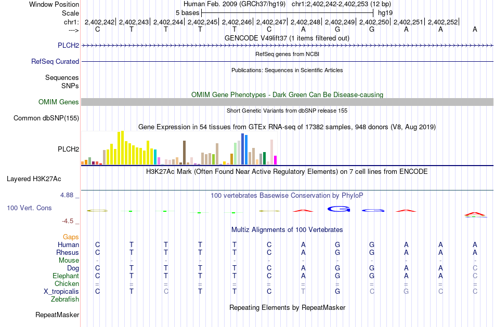494x327 pixels.
Task: Click the magenta GTEx bar at the right end
Action: coord(275,160)
